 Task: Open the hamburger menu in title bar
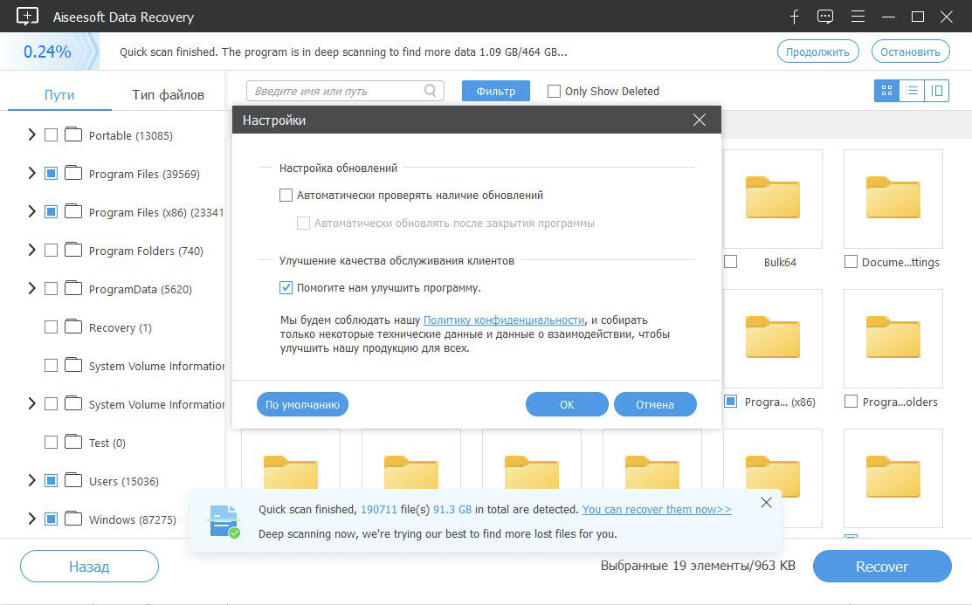pyautogui.click(x=858, y=17)
